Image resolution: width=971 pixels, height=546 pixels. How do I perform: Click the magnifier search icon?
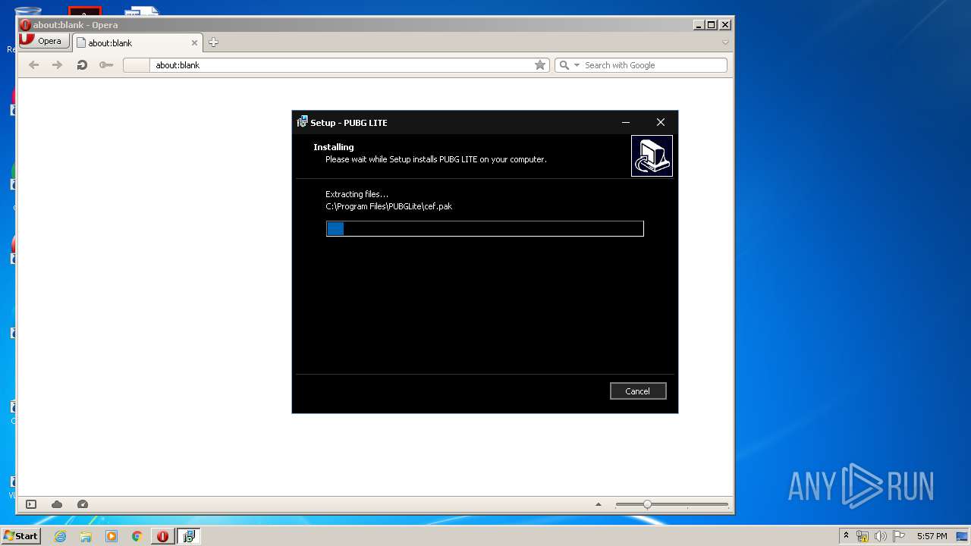pyautogui.click(x=564, y=65)
